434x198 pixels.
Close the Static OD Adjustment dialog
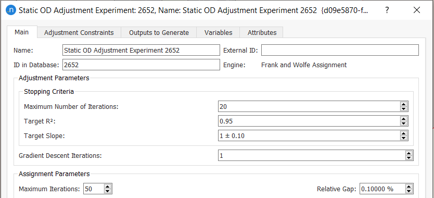(417, 10)
